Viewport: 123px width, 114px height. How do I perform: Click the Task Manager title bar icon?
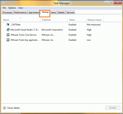tap(3, 3)
